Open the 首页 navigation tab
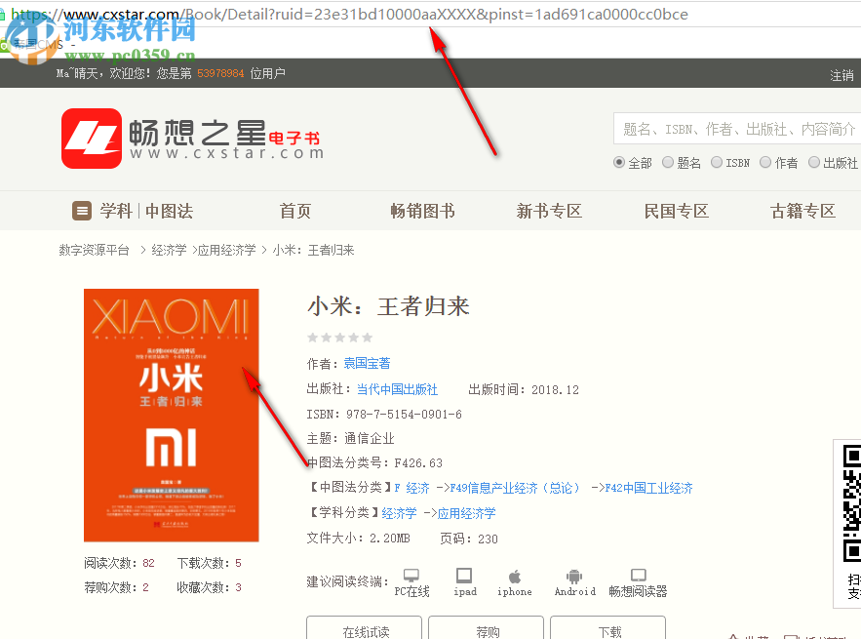The width and height of the screenshot is (861, 639). 295,211
